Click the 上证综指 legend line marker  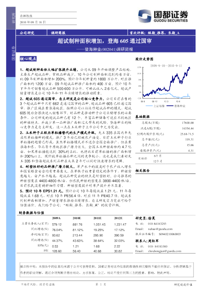(x=150, y=106)
